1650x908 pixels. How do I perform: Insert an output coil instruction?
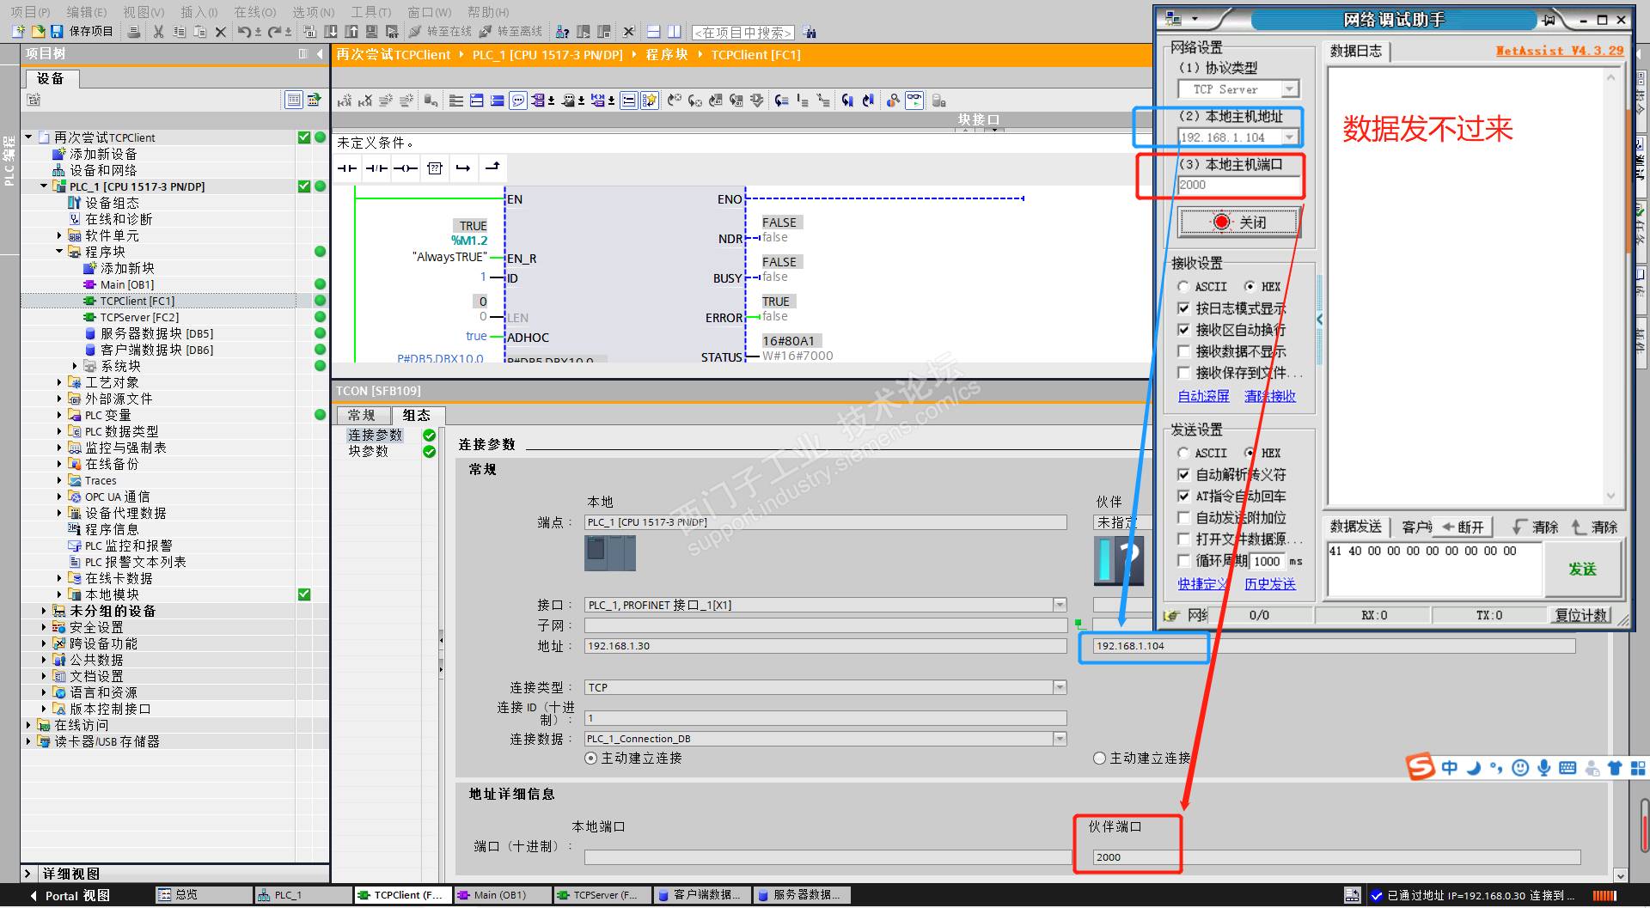[406, 168]
